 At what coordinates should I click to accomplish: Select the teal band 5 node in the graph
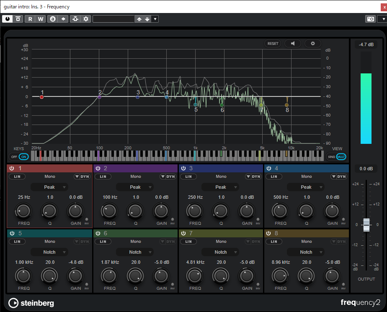[196, 104]
